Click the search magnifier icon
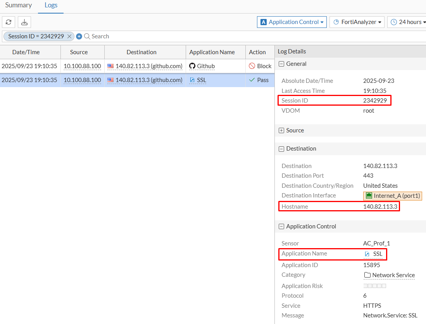This screenshot has width=426, height=324. [87, 36]
